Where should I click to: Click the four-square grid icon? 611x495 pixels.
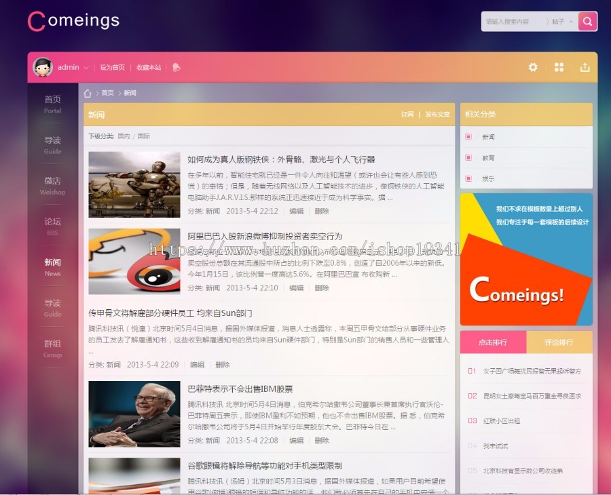[559, 67]
